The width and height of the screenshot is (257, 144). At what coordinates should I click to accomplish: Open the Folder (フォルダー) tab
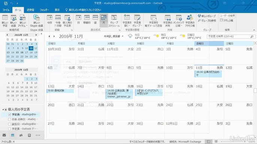44,10
